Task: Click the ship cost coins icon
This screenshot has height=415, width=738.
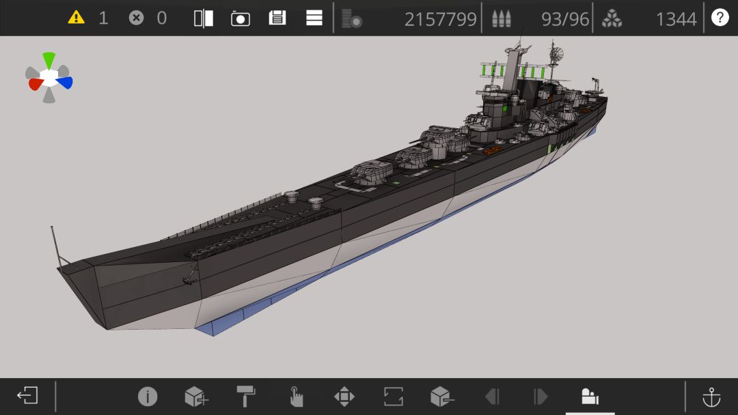Action: tap(352, 19)
